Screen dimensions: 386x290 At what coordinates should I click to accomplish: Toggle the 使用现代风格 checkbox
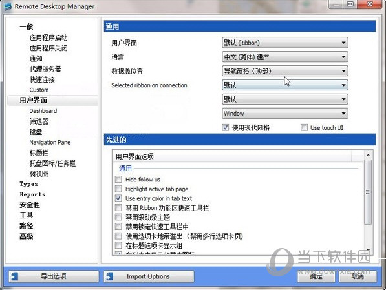pos(225,127)
